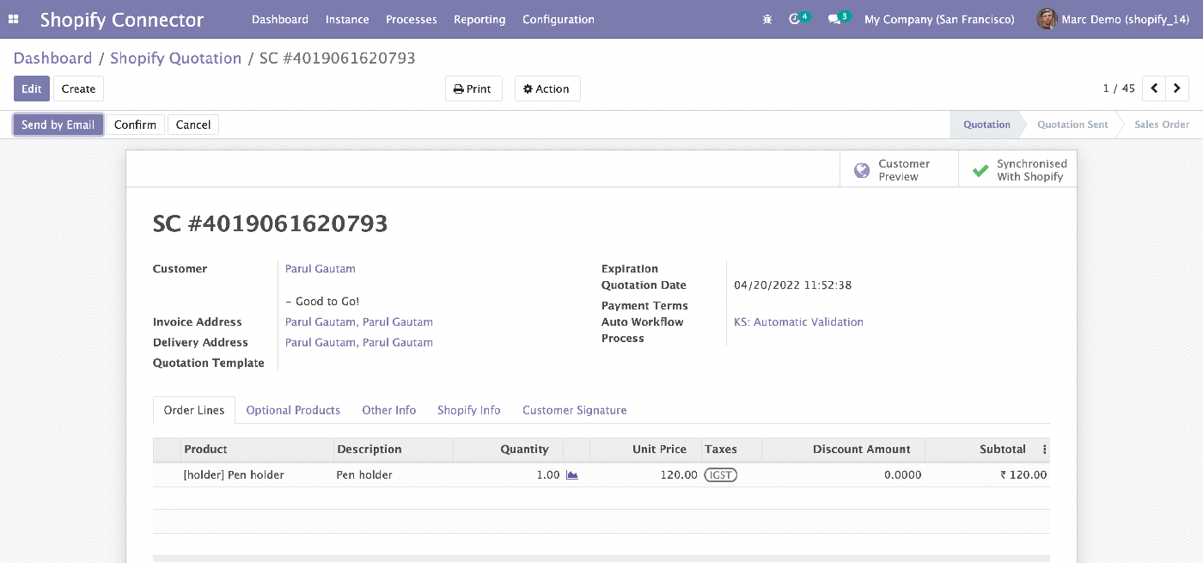Switch to the Other Info tab

click(389, 410)
